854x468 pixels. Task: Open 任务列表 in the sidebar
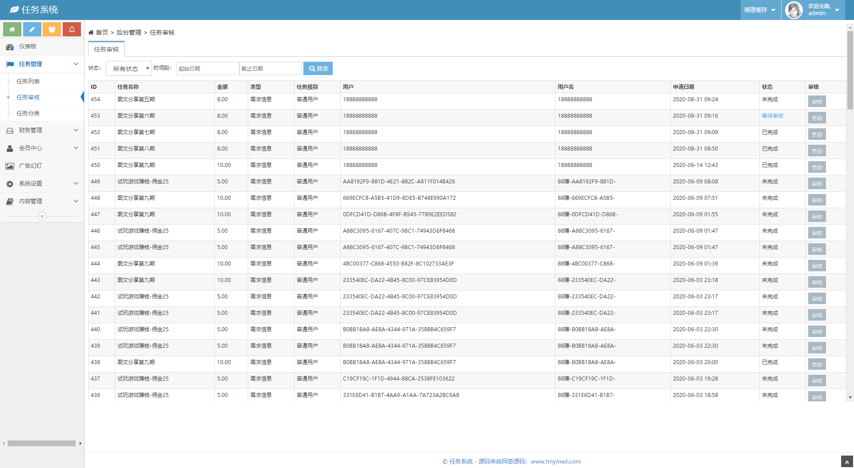pos(28,81)
